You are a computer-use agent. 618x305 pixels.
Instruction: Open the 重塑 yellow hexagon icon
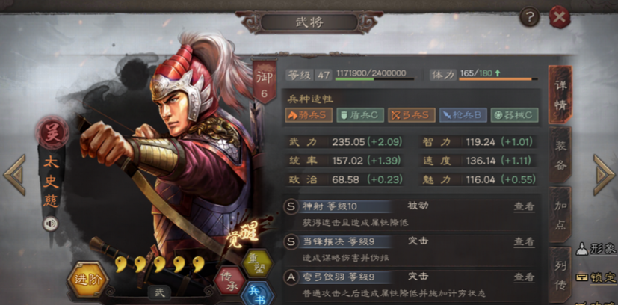[257, 263]
